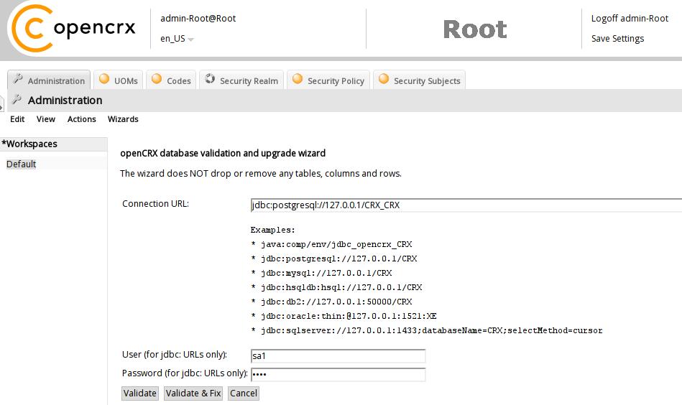The image size is (682, 405).
Task: Click the orange ball icon on Codes tab
Action: (157, 79)
